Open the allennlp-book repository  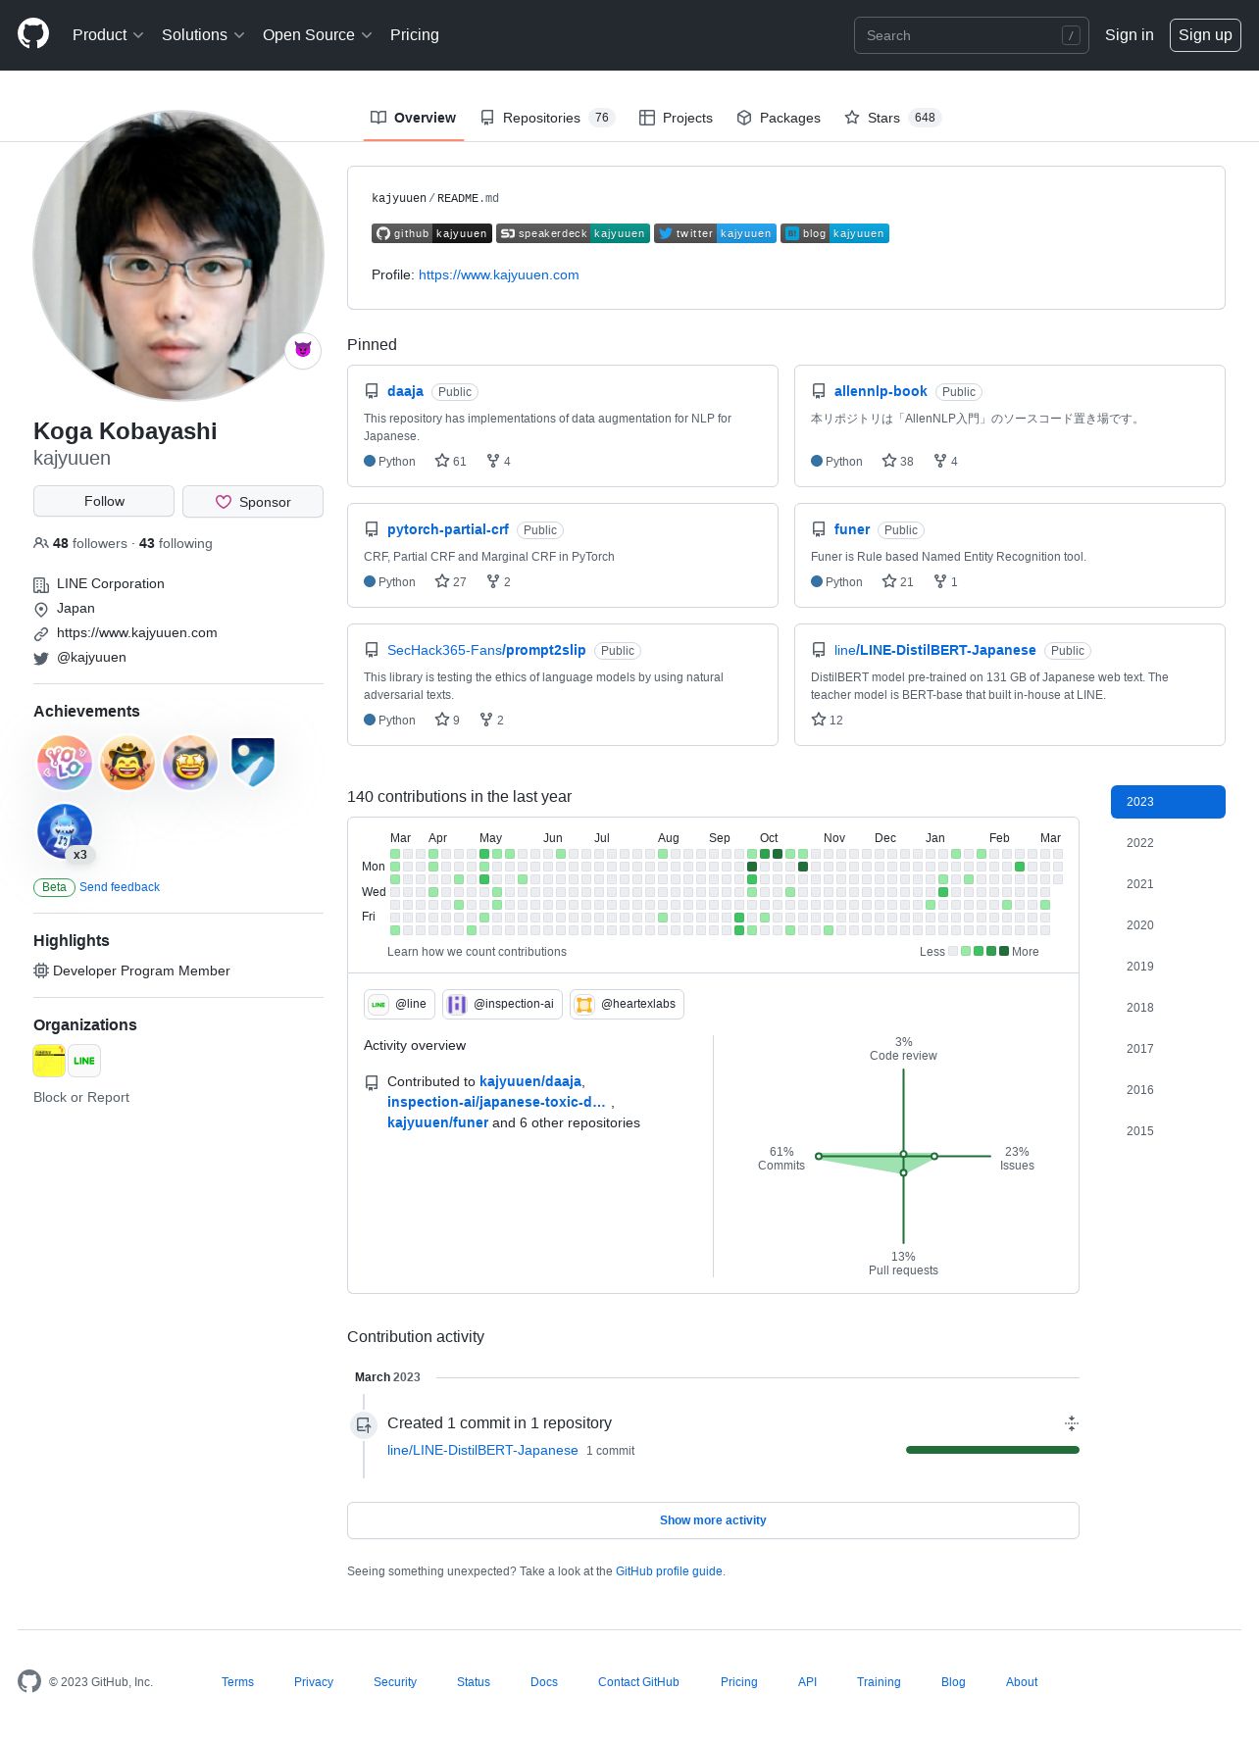881,391
